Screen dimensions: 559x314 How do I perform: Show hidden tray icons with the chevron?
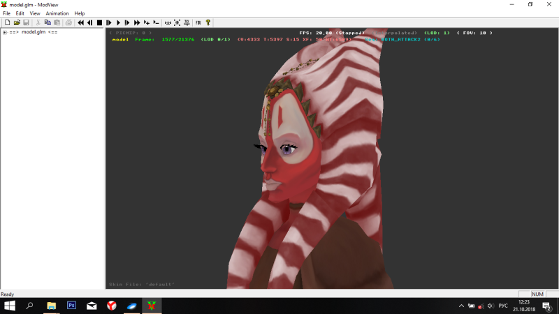[x=461, y=306]
